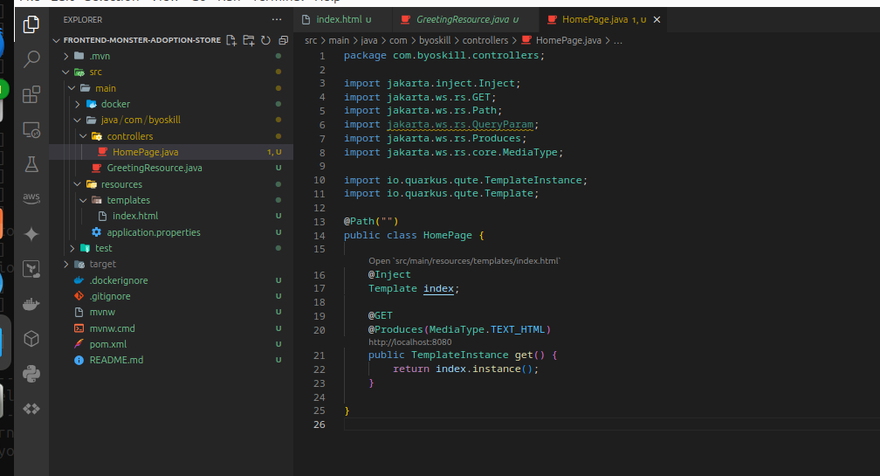
Task: Open the Search view in activity bar
Action: point(31,59)
